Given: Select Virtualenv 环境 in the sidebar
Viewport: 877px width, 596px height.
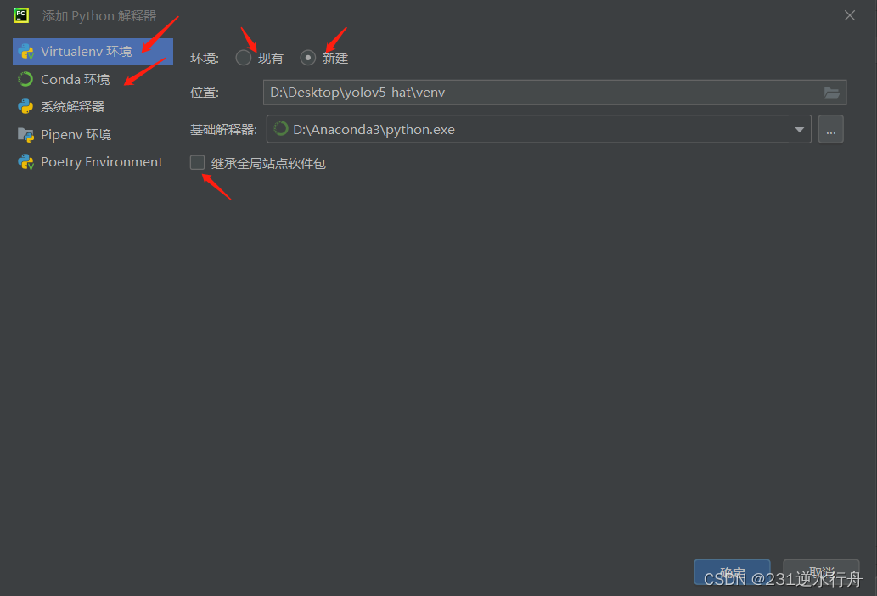Looking at the screenshot, I should pyautogui.click(x=93, y=52).
